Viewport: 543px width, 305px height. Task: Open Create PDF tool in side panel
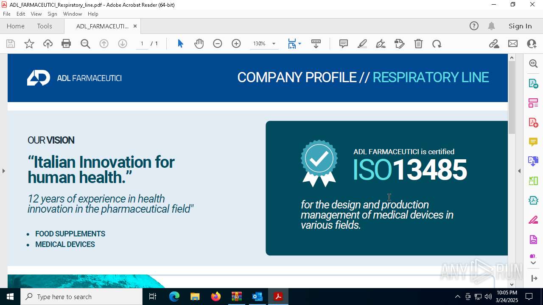[533, 122]
